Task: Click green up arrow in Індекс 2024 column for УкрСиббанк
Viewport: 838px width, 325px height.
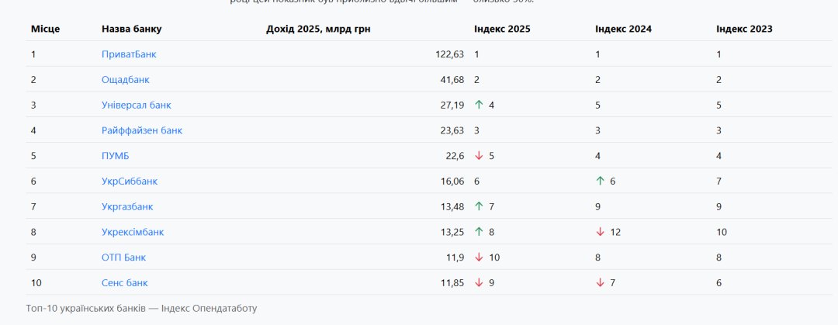Action: pos(600,182)
